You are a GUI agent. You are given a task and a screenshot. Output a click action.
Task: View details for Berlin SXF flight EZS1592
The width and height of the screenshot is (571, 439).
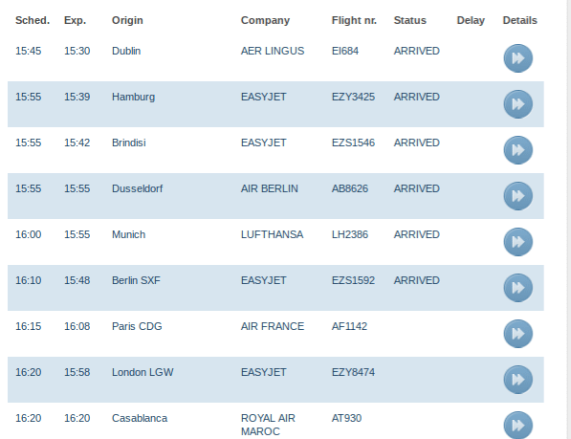pyautogui.click(x=517, y=288)
